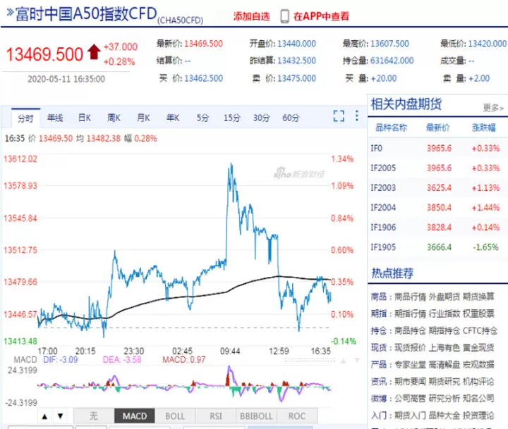Open the 商品持仓 link

point(410,330)
